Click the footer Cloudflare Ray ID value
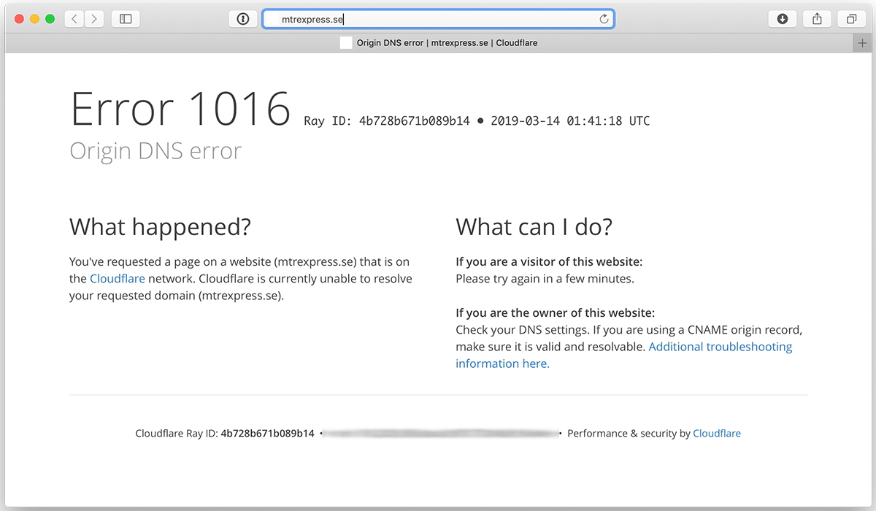Screen dimensions: 876x511 point(267,433)
